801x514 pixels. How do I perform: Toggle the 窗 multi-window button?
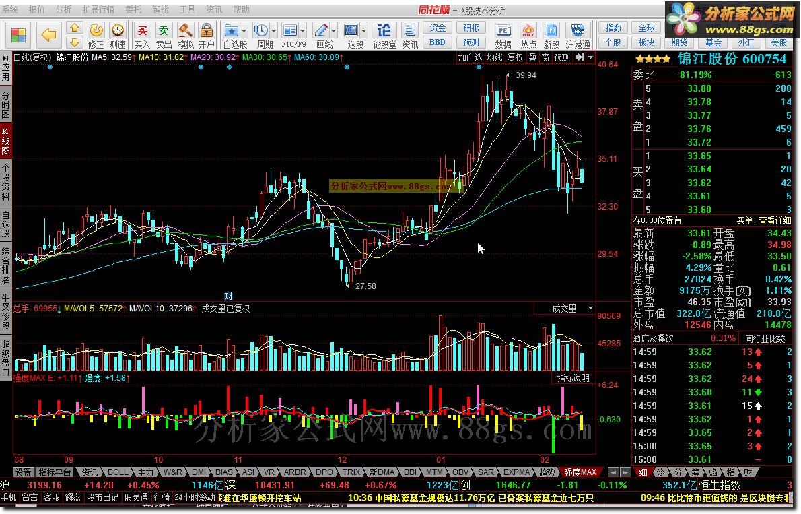[x=546, y=57]
